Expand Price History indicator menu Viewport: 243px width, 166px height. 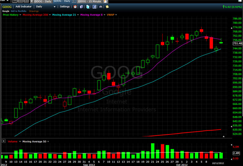point(20,15)
